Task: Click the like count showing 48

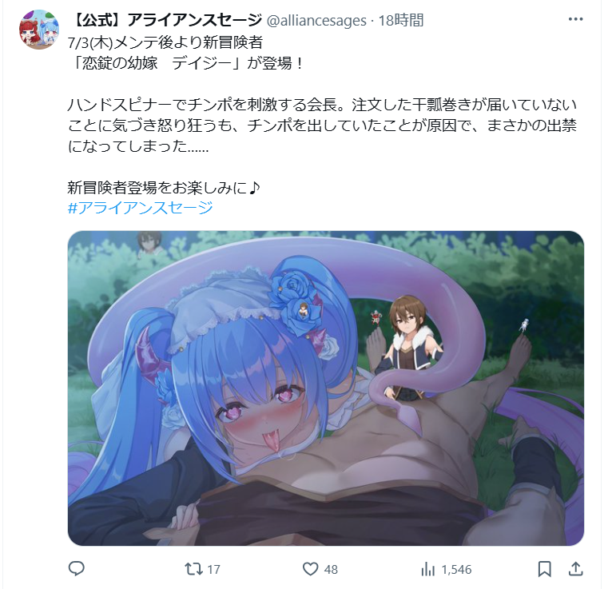Action: pos(331,569)
